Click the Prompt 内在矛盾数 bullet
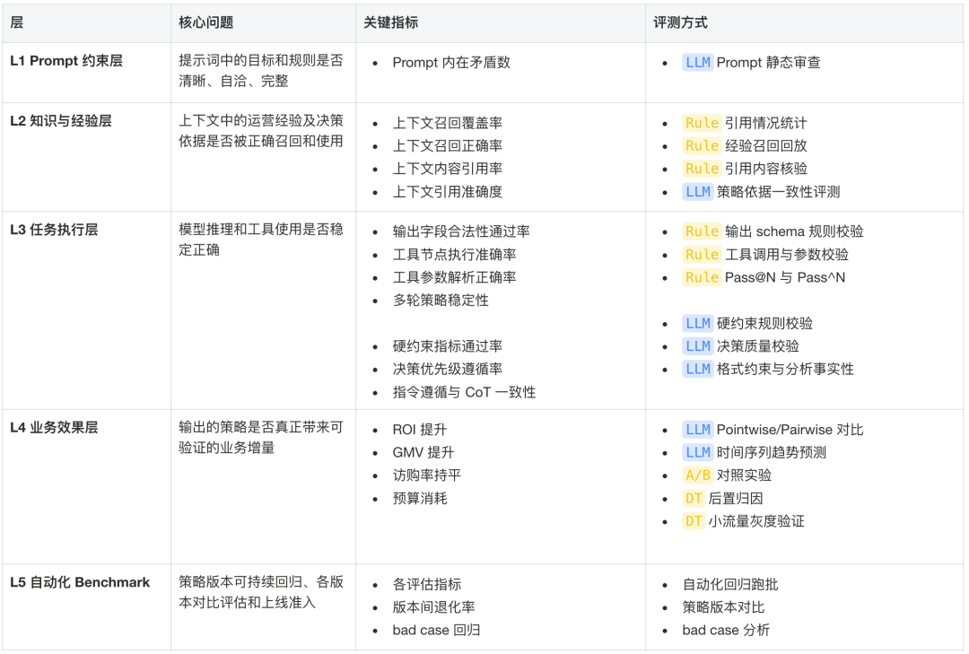 pos(451,63)
